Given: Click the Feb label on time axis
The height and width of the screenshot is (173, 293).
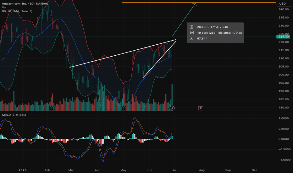Looking at the screenshot, I should (47, 170).
